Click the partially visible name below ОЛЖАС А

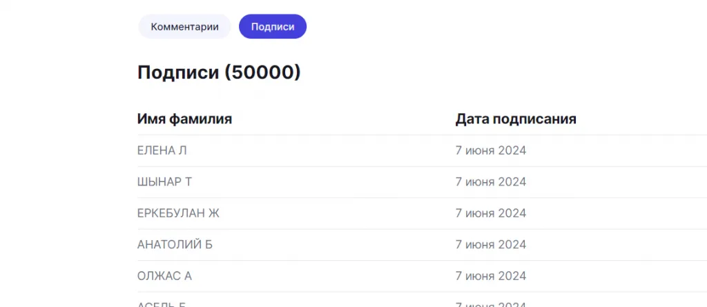pyautogui.click(x=162, y=304)
